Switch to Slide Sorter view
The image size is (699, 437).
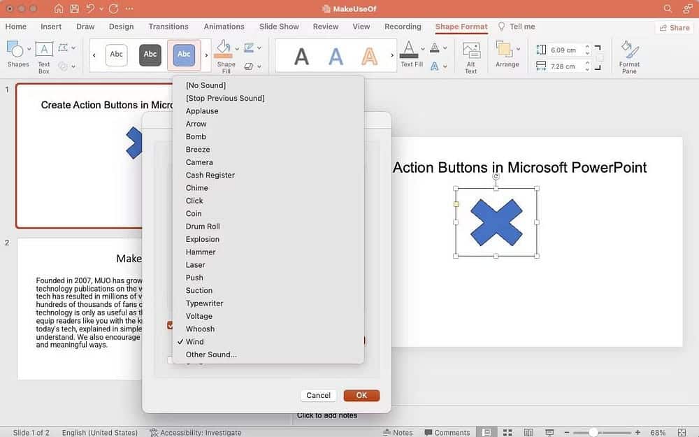pos(507,432)
